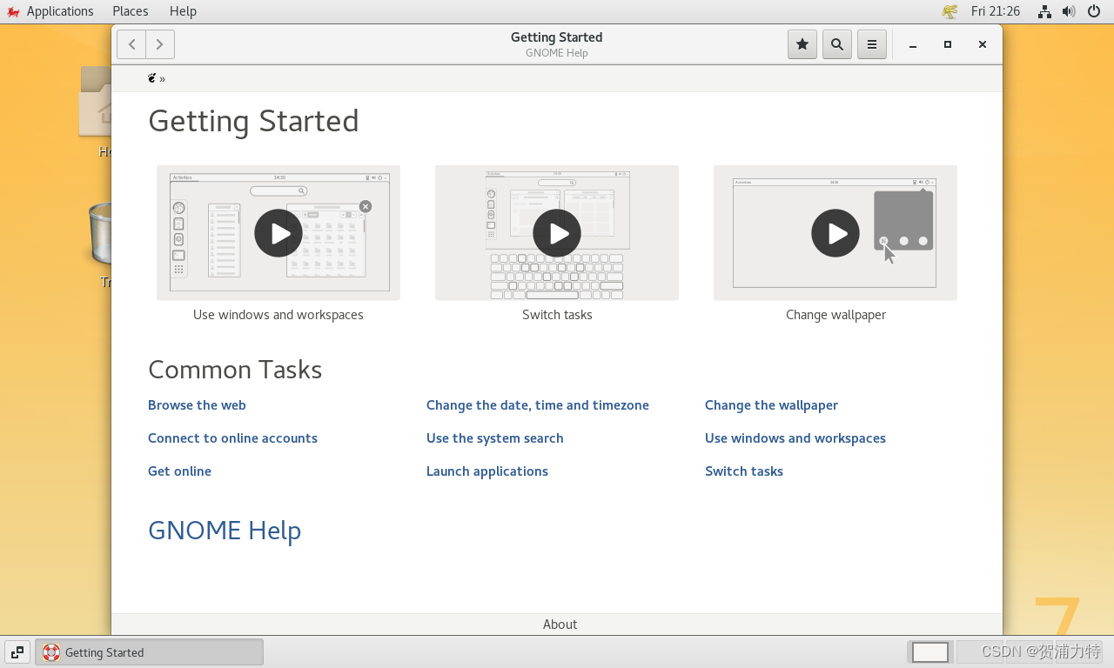Close the GNOME Help window

[983, 45]
